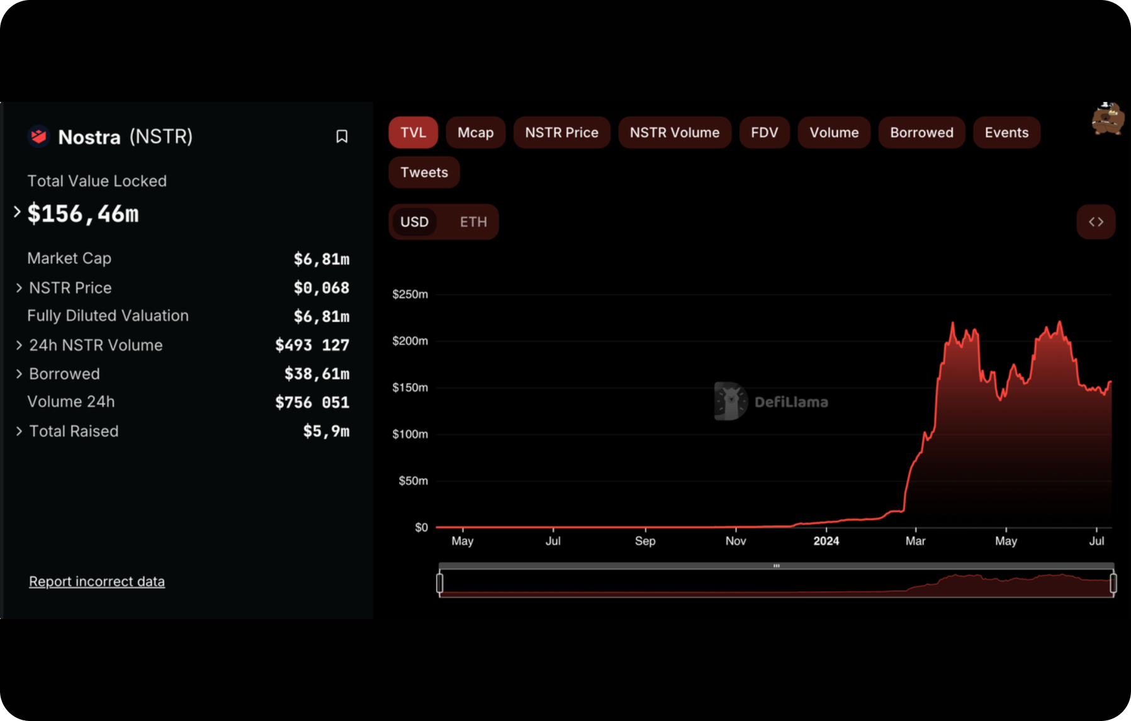Expand the NSTR Price row
The height and width of the screenshot is (721, 1131).
click(x=19, y=288)
